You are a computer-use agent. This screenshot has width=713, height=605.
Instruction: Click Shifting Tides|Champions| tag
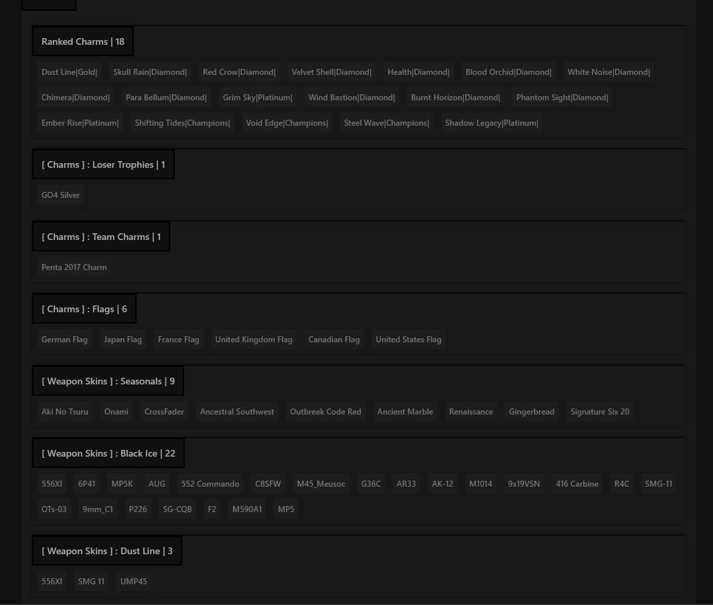click(x=182, y=123)
